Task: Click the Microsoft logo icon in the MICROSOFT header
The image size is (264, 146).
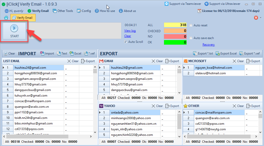Action: [x=186, y=61]
